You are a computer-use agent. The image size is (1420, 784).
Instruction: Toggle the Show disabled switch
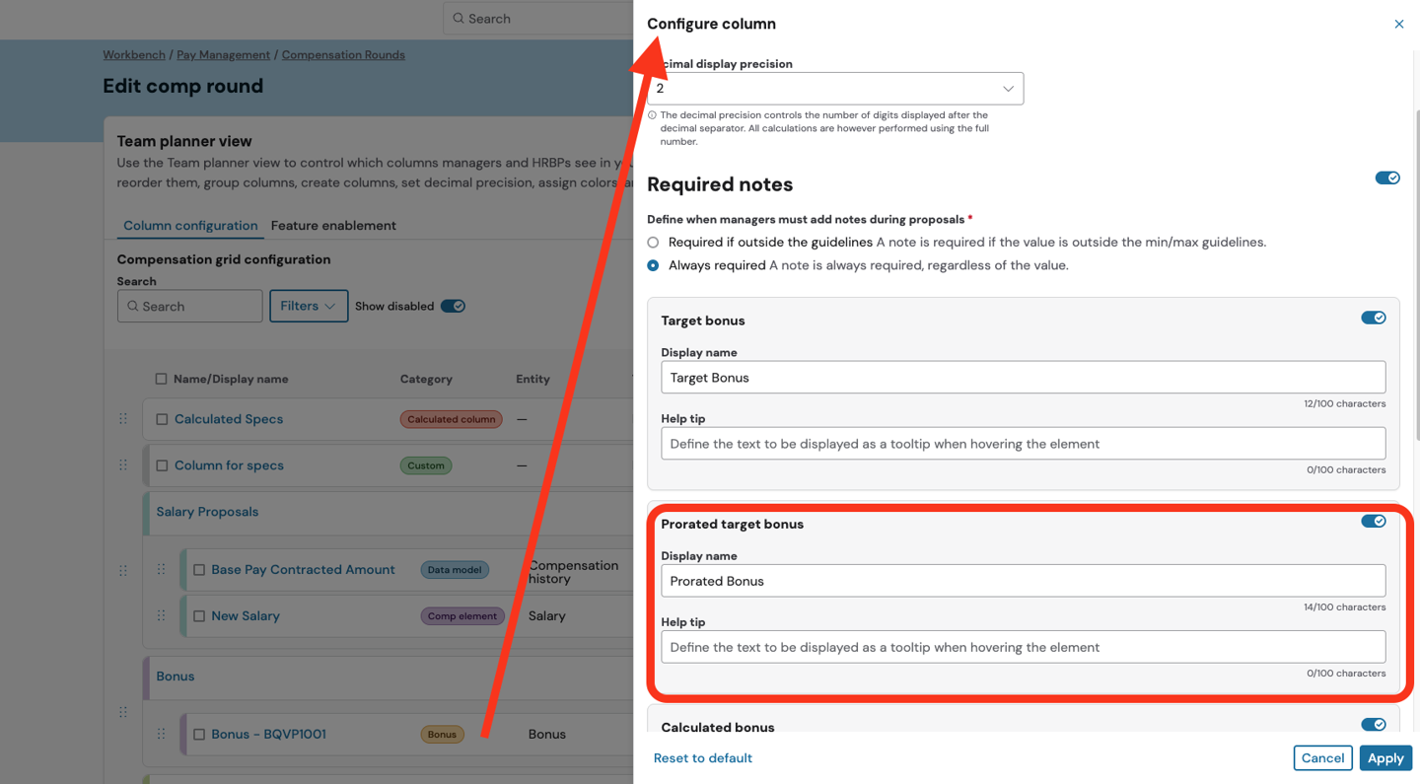pos(453,306)
